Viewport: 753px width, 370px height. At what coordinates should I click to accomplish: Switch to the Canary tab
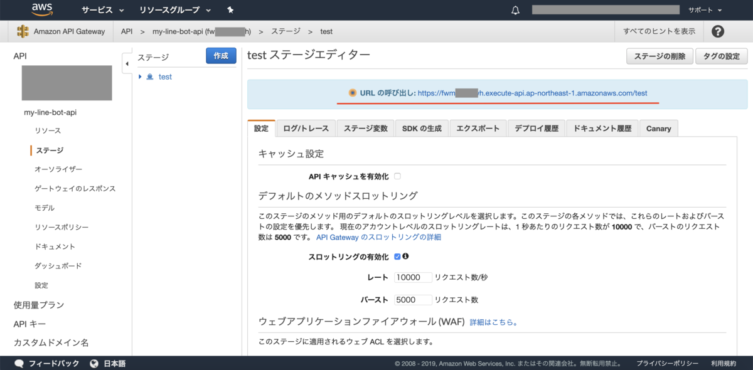(658, 128)
